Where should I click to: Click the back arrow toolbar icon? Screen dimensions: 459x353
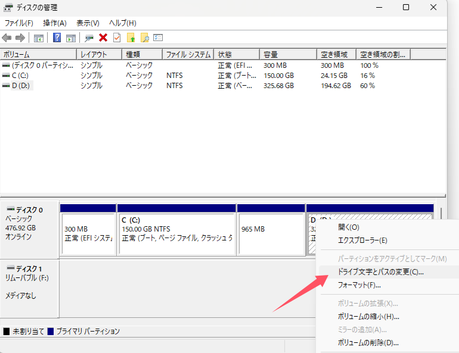[7, 38]
